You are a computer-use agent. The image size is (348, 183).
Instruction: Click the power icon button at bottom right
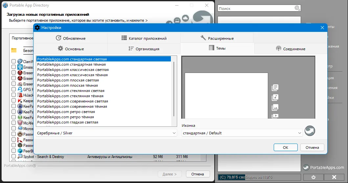tap(313, 177)
